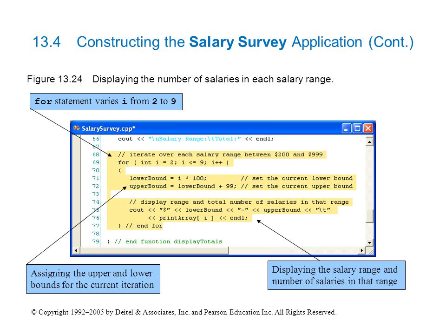The width and height of the screenshot is (446, 335).
Task: Click the code "for ( int i = 2; i <= 9; i++ )"
Action: 173,162
